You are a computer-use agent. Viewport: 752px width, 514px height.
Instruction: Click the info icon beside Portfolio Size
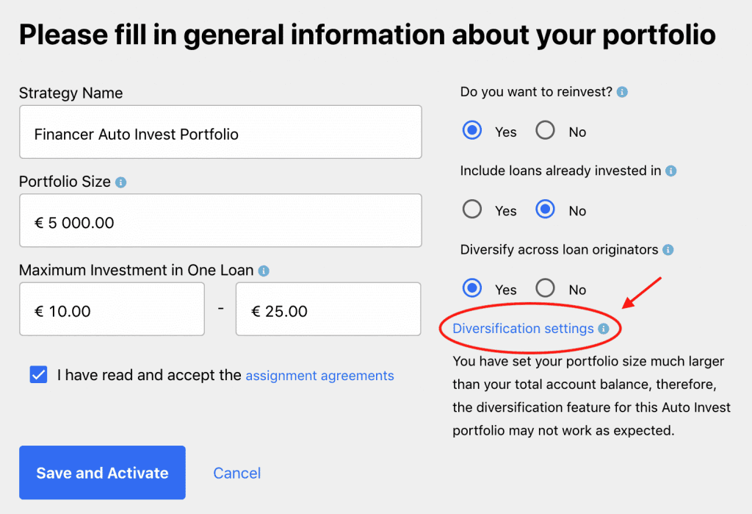point(121,182)
